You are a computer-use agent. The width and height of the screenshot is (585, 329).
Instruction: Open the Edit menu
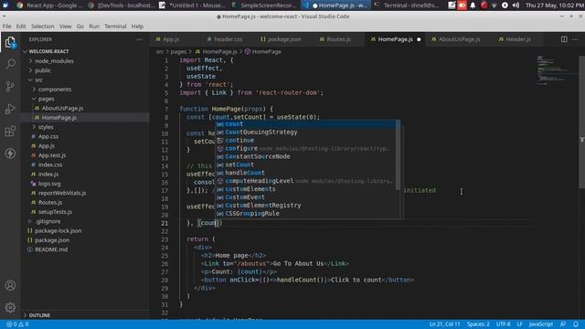pyautogui.click(x=21, y=27)
